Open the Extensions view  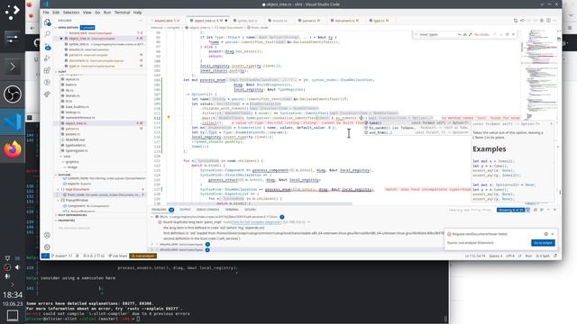click(x=47, y=70)
